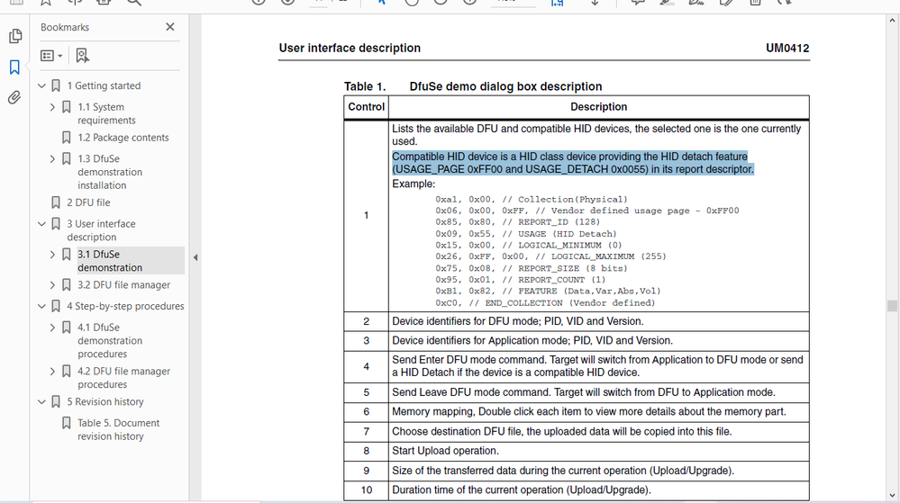The width and height of the screenshot is (900, 503).
Task: Click 'Size of the transferred data' row text
Action: tap(563, 471)
